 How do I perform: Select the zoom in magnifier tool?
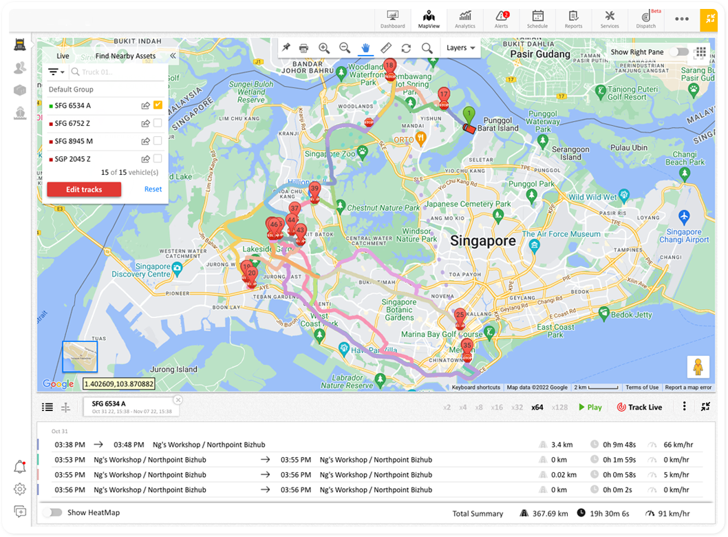click(x=323, y=48)
